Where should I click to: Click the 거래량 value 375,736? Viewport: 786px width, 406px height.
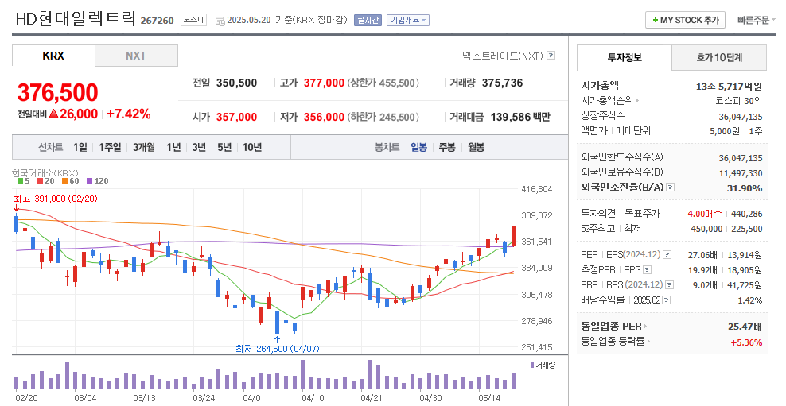[502, 83]
